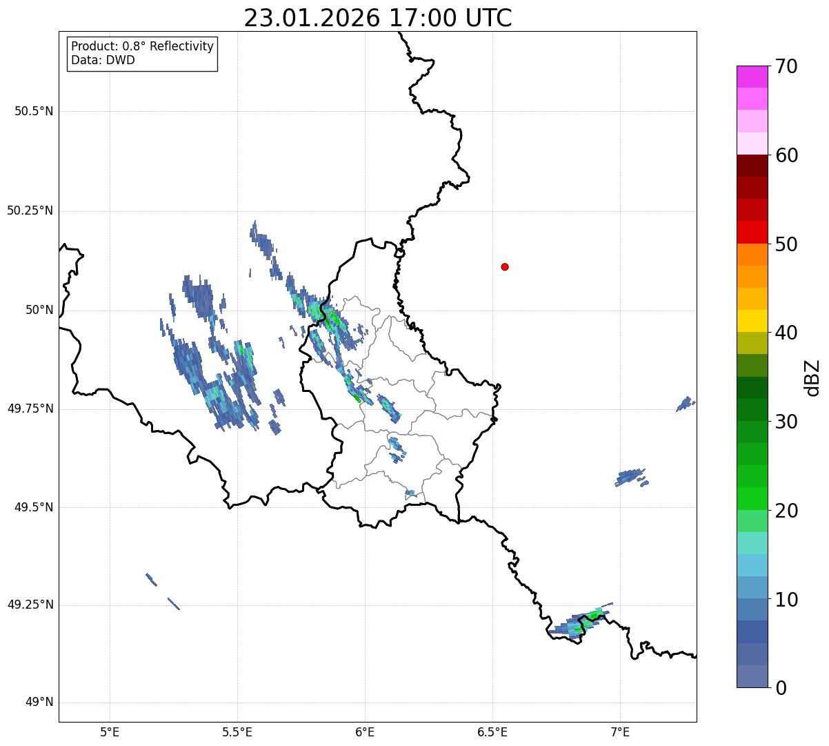Click "Product: 0.8° Reflectivity" legend text
Image resolution: width=829 pixels, height=746 pixels.
tap(143, 46)
